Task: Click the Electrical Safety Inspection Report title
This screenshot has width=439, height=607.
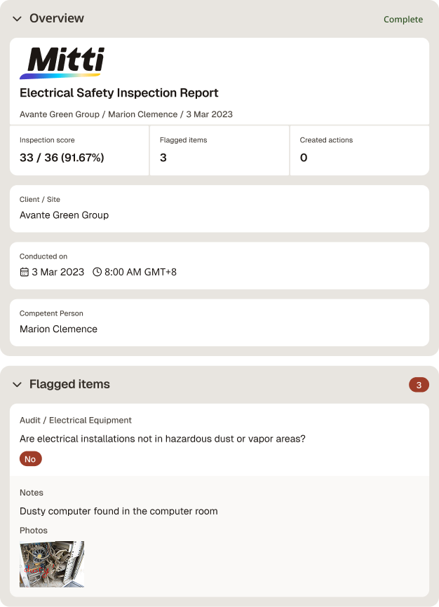Action: click(119, 93)
